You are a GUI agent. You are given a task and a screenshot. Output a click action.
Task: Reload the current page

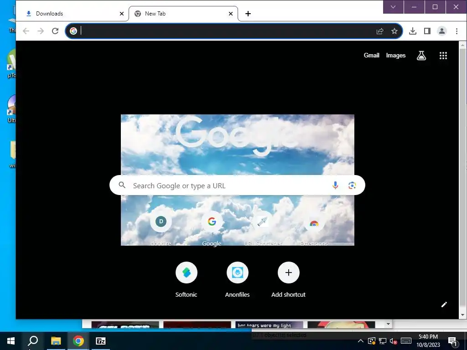pos(55,31)
